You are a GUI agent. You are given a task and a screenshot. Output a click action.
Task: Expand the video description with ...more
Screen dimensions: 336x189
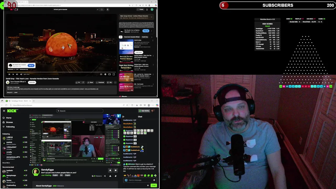(15, 92)
